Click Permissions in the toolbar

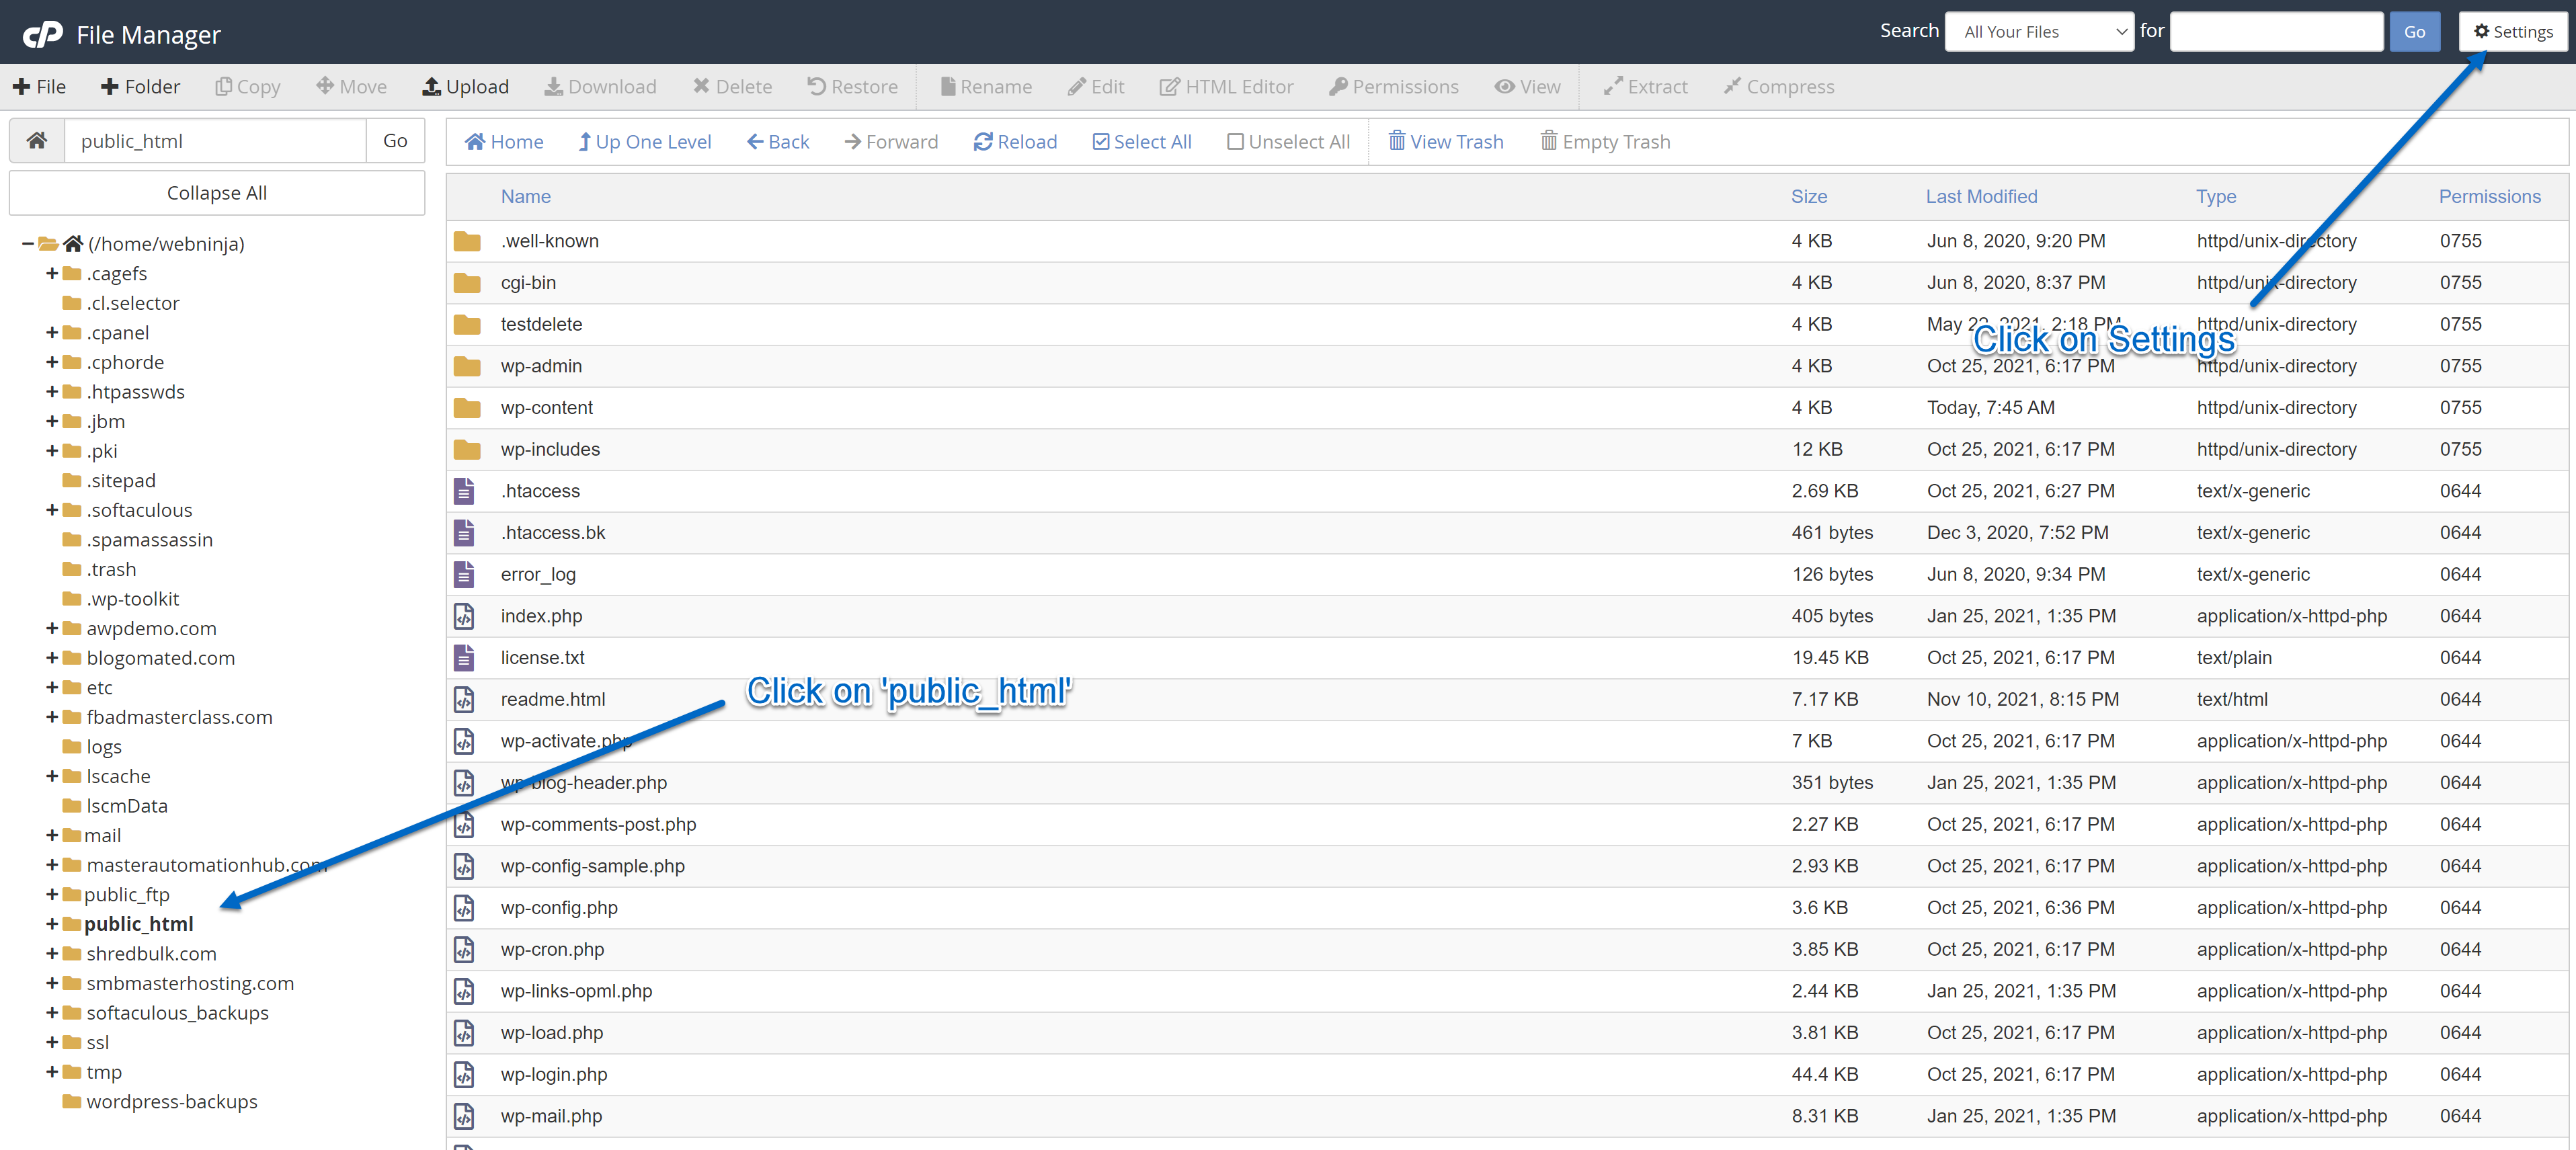1394,87
